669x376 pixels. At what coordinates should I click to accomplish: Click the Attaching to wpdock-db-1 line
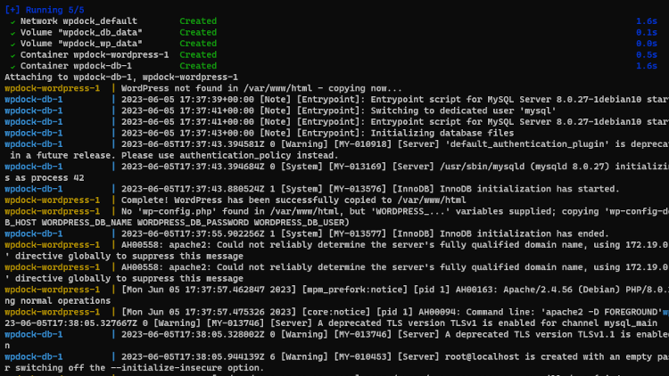point(121,78)
